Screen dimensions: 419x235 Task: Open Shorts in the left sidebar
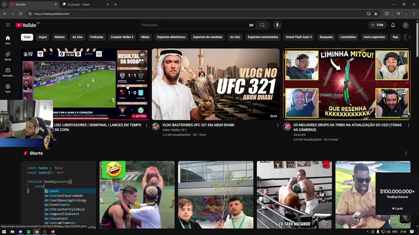8,56
